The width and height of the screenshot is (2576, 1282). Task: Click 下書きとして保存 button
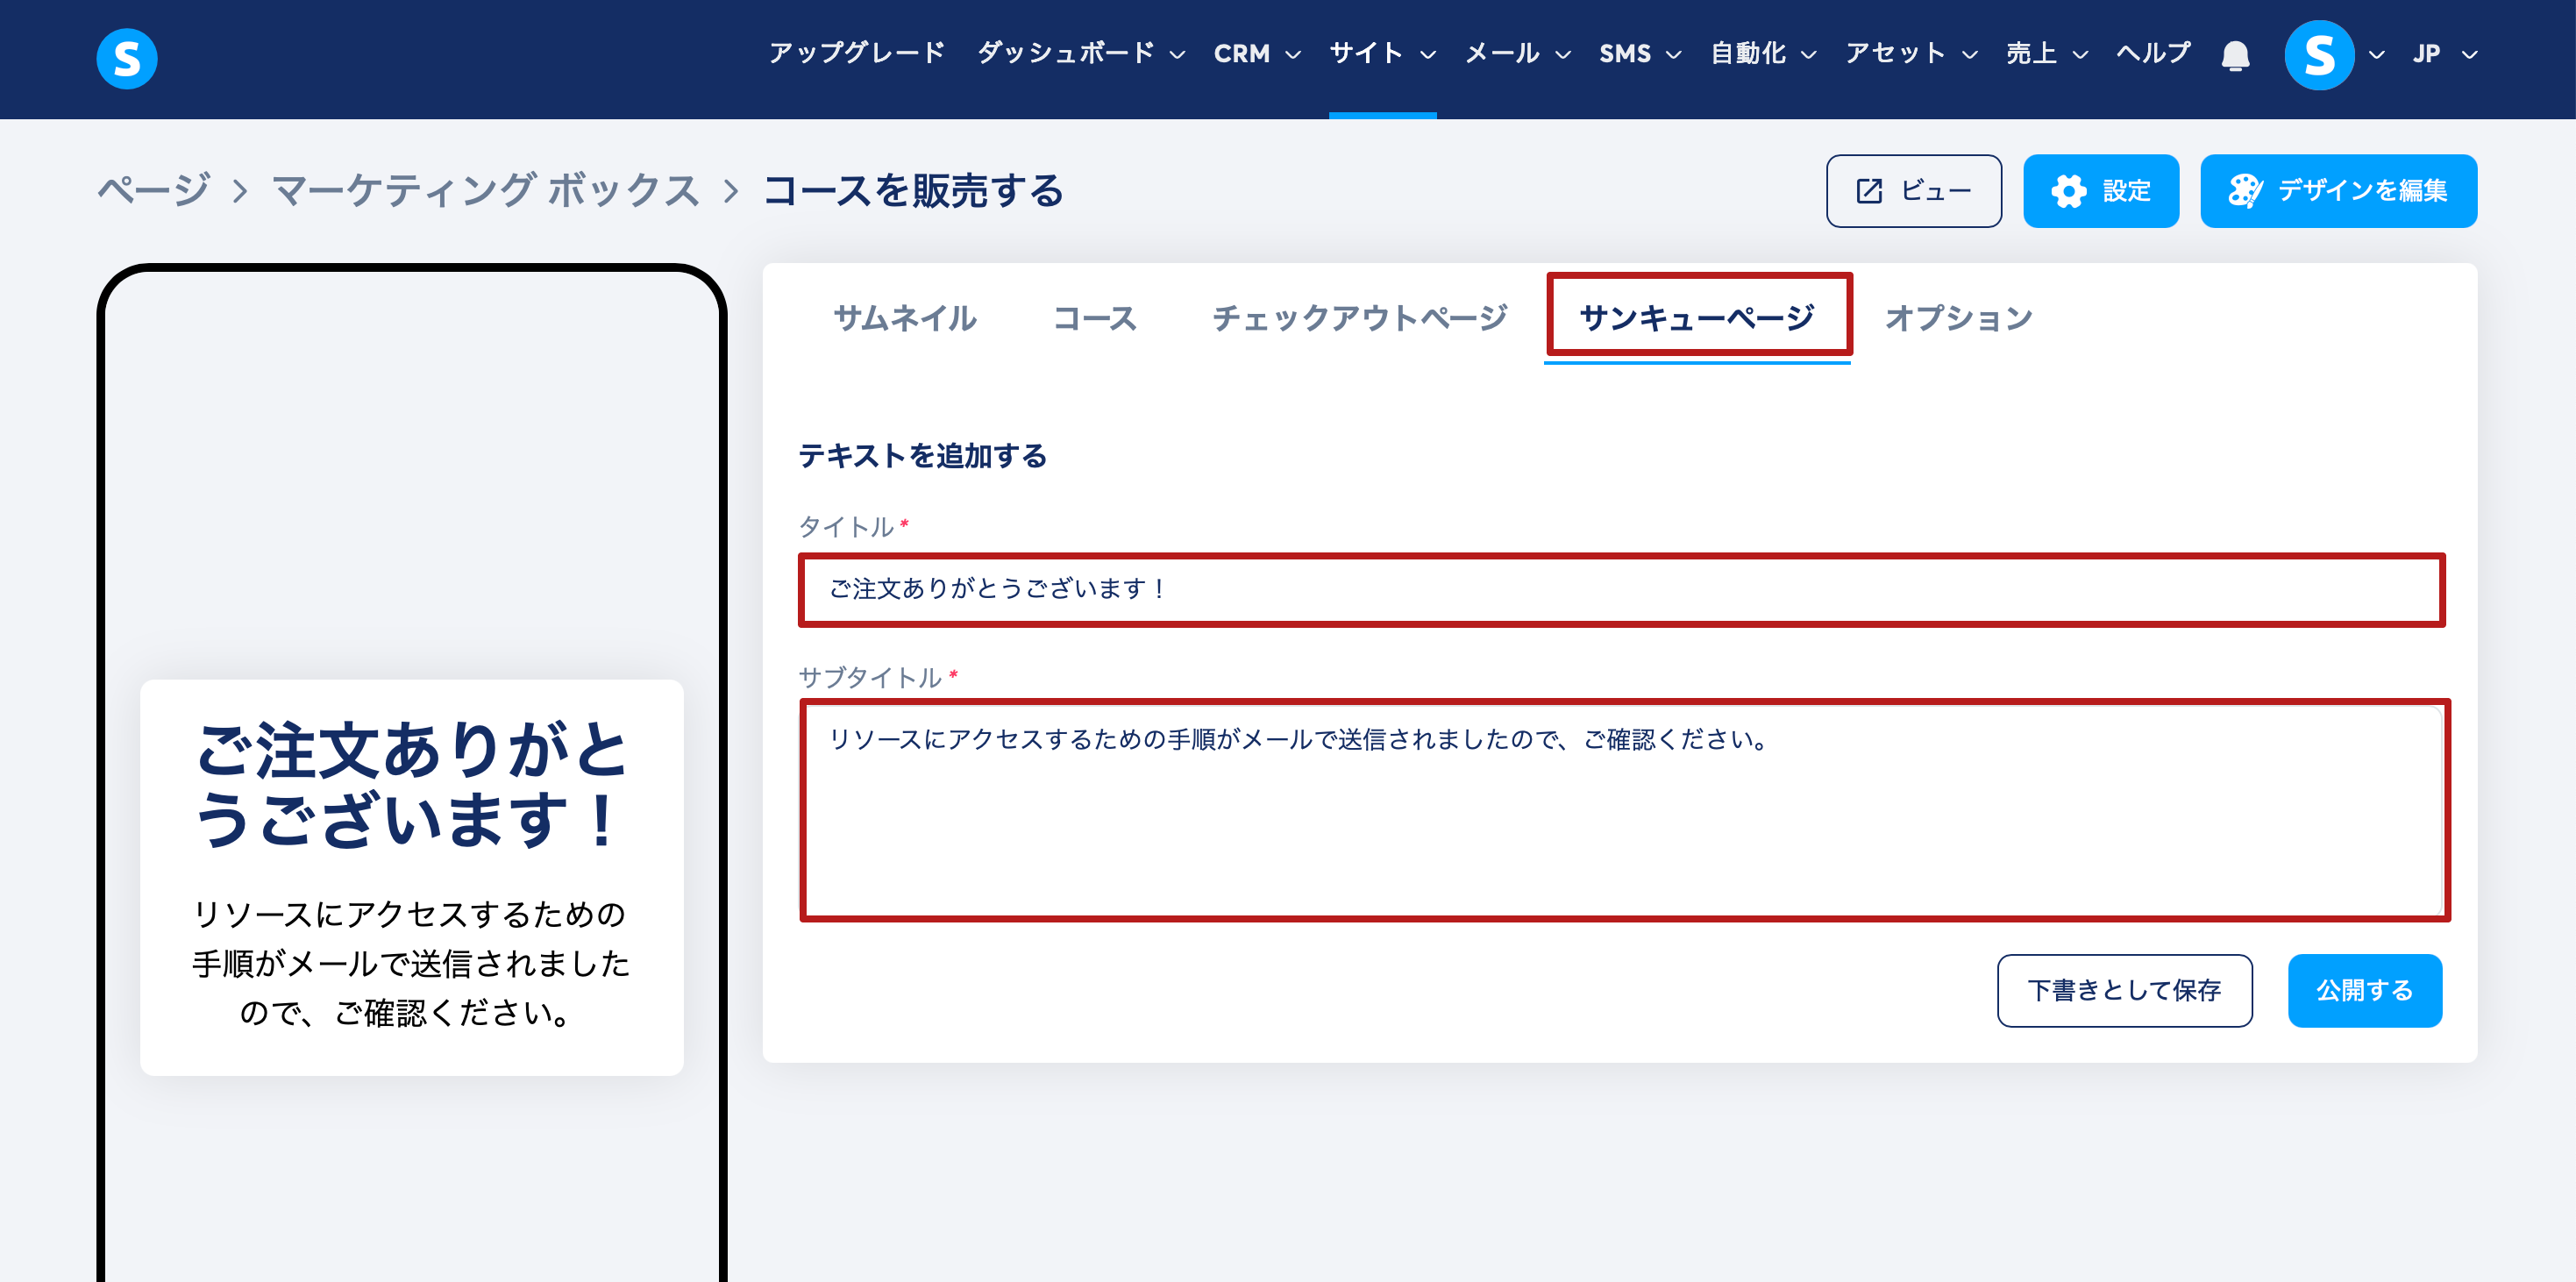(x=2124, y=990)
